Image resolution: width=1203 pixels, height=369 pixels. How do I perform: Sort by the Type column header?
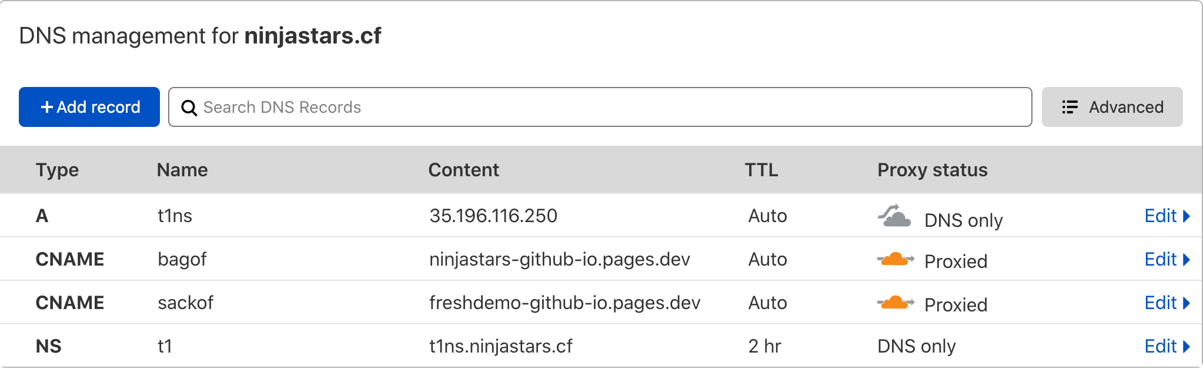(57, 170)
